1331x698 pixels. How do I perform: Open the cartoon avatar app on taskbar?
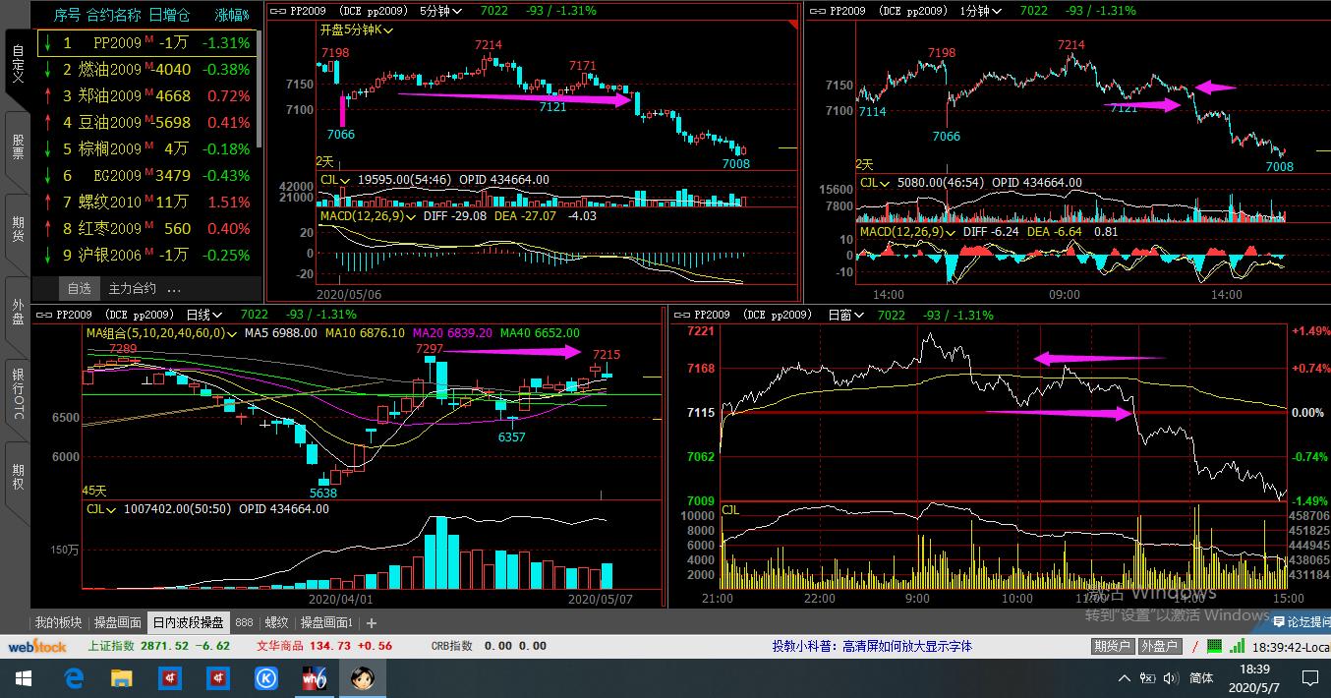[362, 678]
